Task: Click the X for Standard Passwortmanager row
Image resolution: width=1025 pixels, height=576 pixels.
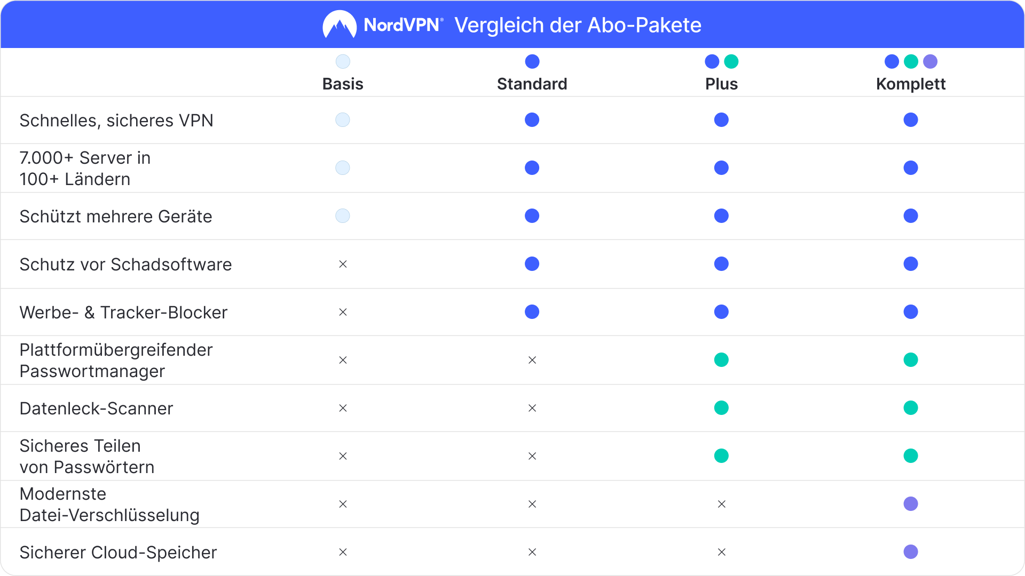Action: [x=532, y=360]
